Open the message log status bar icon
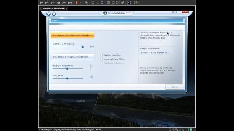 coord(191,130)
